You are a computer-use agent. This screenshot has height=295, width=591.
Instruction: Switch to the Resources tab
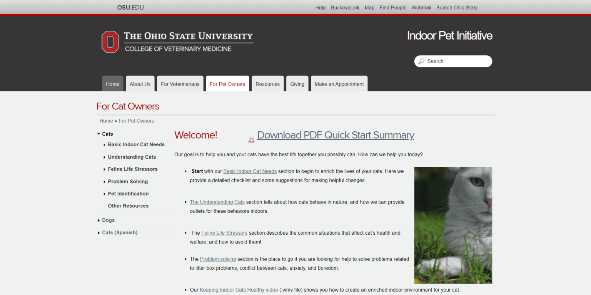267,84
